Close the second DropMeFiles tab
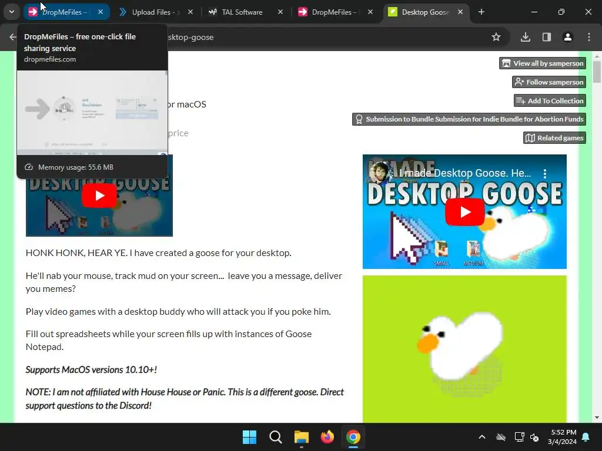 [370, 12]
